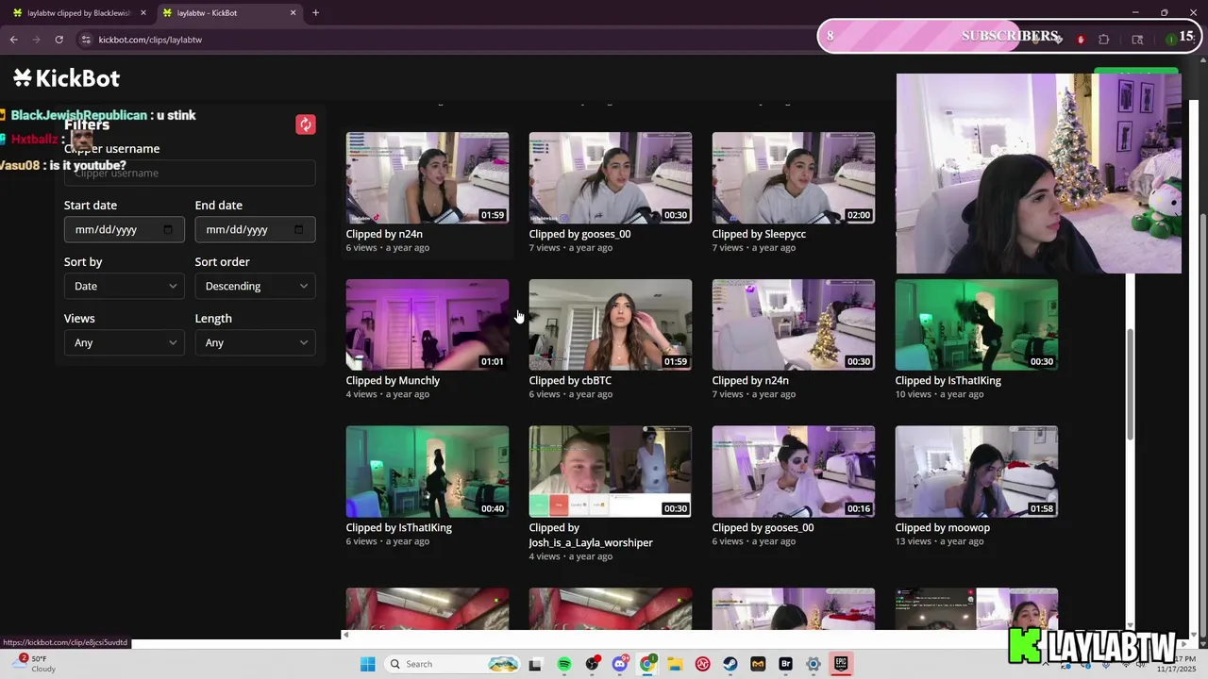Open the End date calendar picker icon

tap(299, 229)
